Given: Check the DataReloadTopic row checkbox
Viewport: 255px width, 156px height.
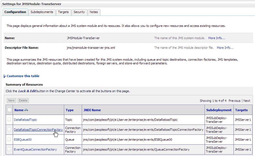Looking at the screenshot, I should pyautogui.click(x=9, y=120).
